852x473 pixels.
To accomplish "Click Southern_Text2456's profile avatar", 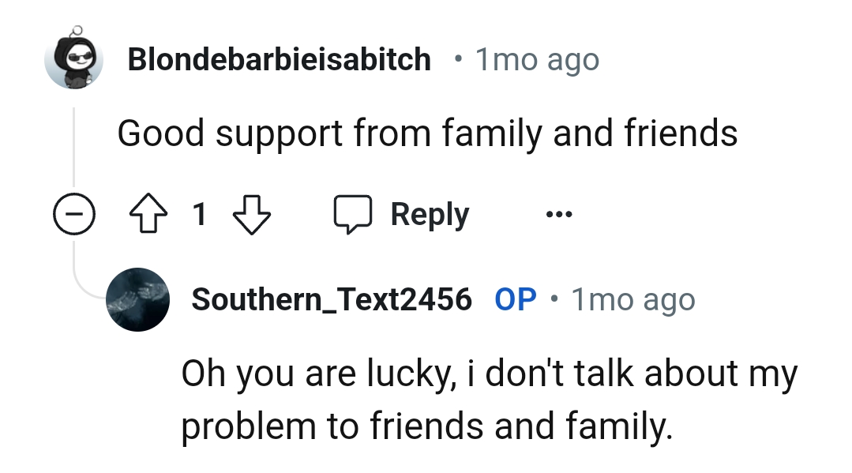I will (137, 298).
